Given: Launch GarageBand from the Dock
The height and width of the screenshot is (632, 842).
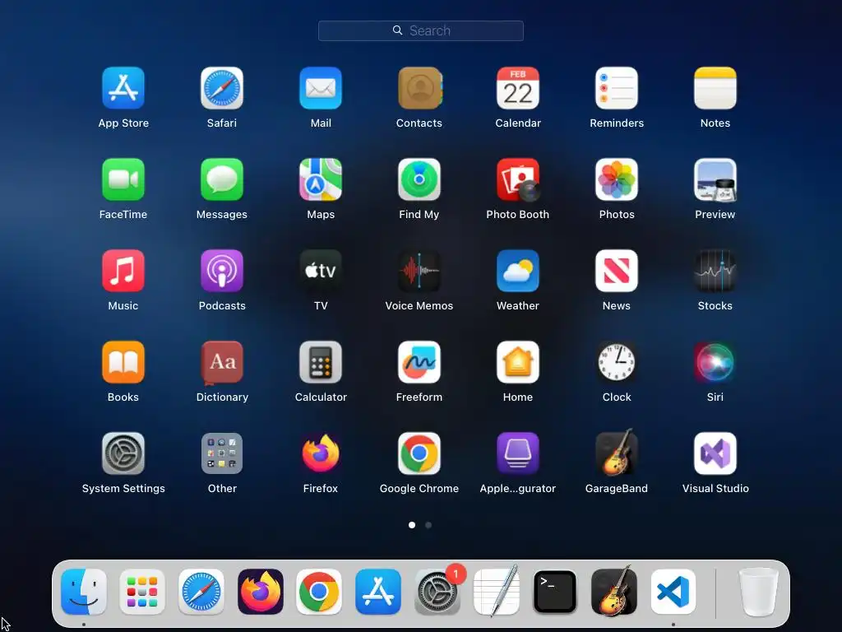Looking at the screenshot, I should 614,591.
